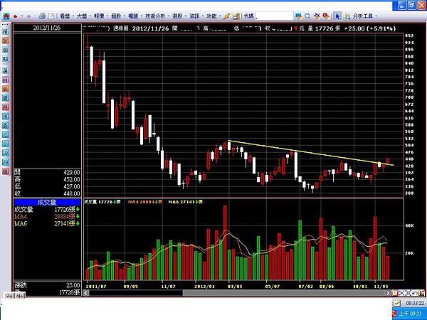Screen dimensions: 427x320
Task: Click the sidebar icon labeled 江
Action: click(x=6, y=134)
